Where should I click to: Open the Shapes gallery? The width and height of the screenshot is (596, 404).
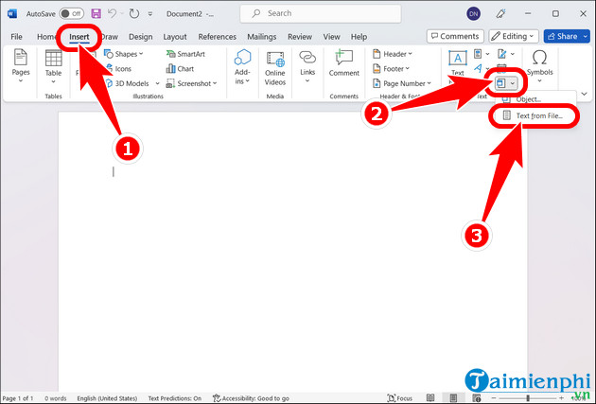(124, 54)
